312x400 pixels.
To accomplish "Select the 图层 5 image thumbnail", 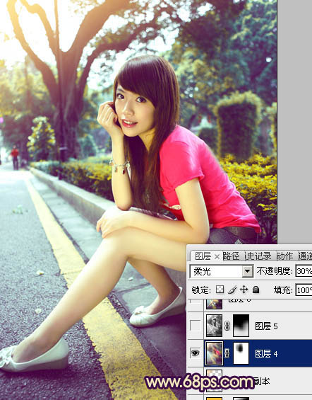I will (x=214, y=326).
